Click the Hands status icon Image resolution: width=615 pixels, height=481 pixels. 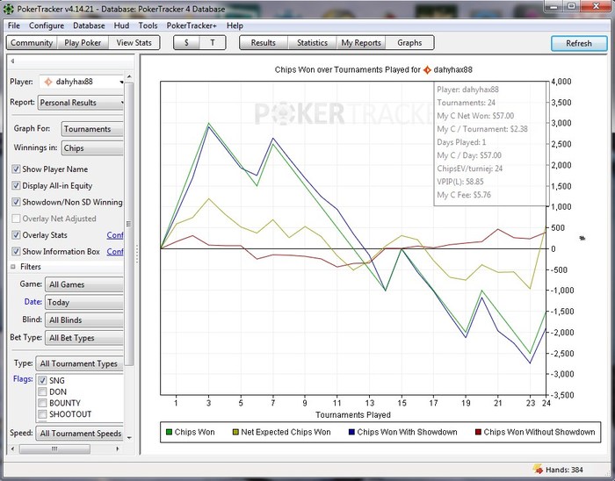click(538, 469)
